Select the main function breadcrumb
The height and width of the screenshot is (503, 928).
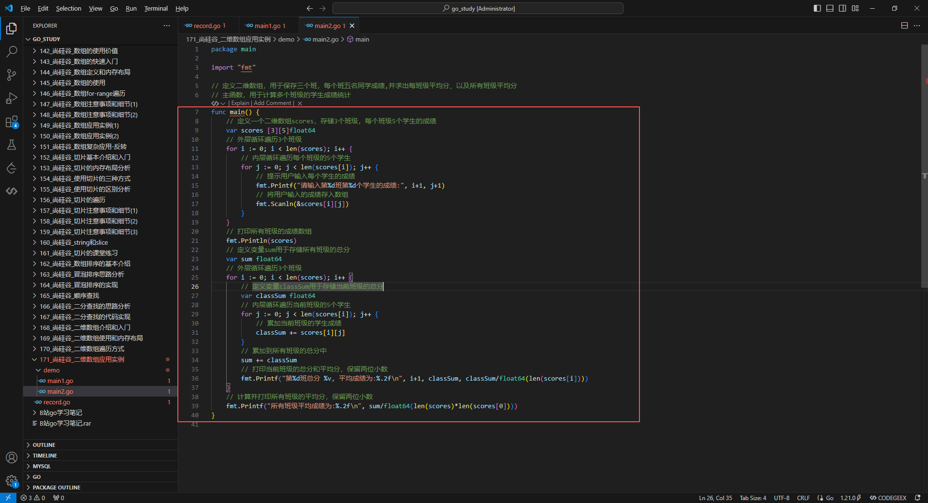pos(358,39)
